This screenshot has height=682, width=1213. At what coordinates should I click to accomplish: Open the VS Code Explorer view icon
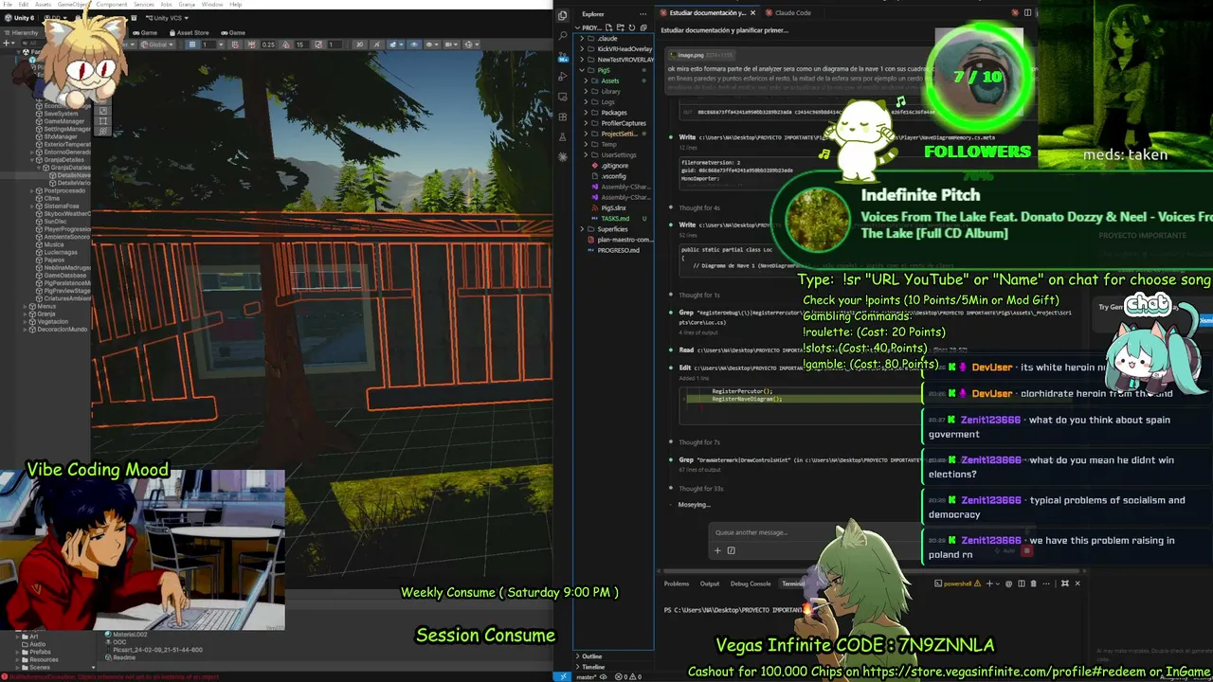coord(562,15)
